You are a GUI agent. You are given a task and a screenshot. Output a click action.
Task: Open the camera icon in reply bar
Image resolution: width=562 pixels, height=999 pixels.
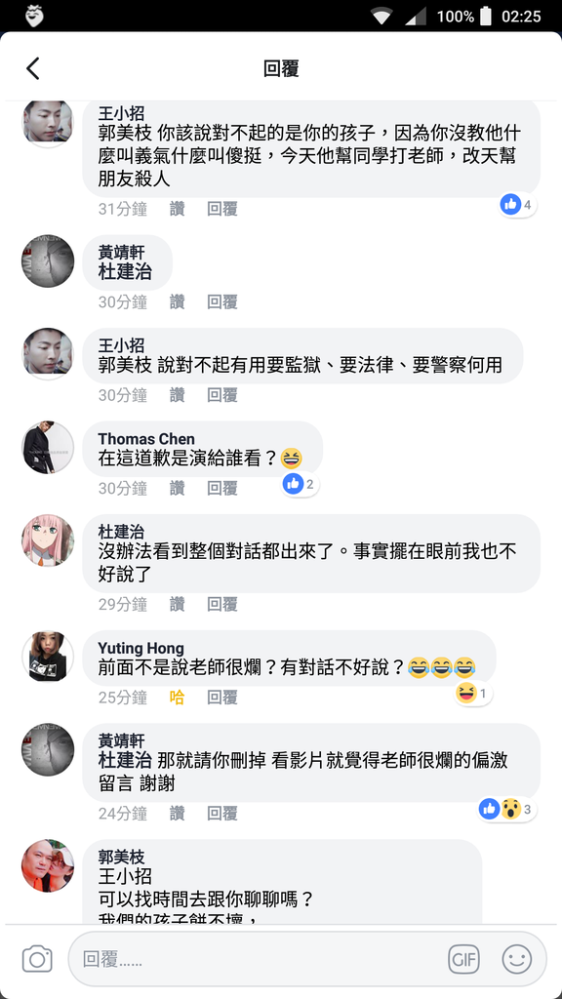[37, 959]
